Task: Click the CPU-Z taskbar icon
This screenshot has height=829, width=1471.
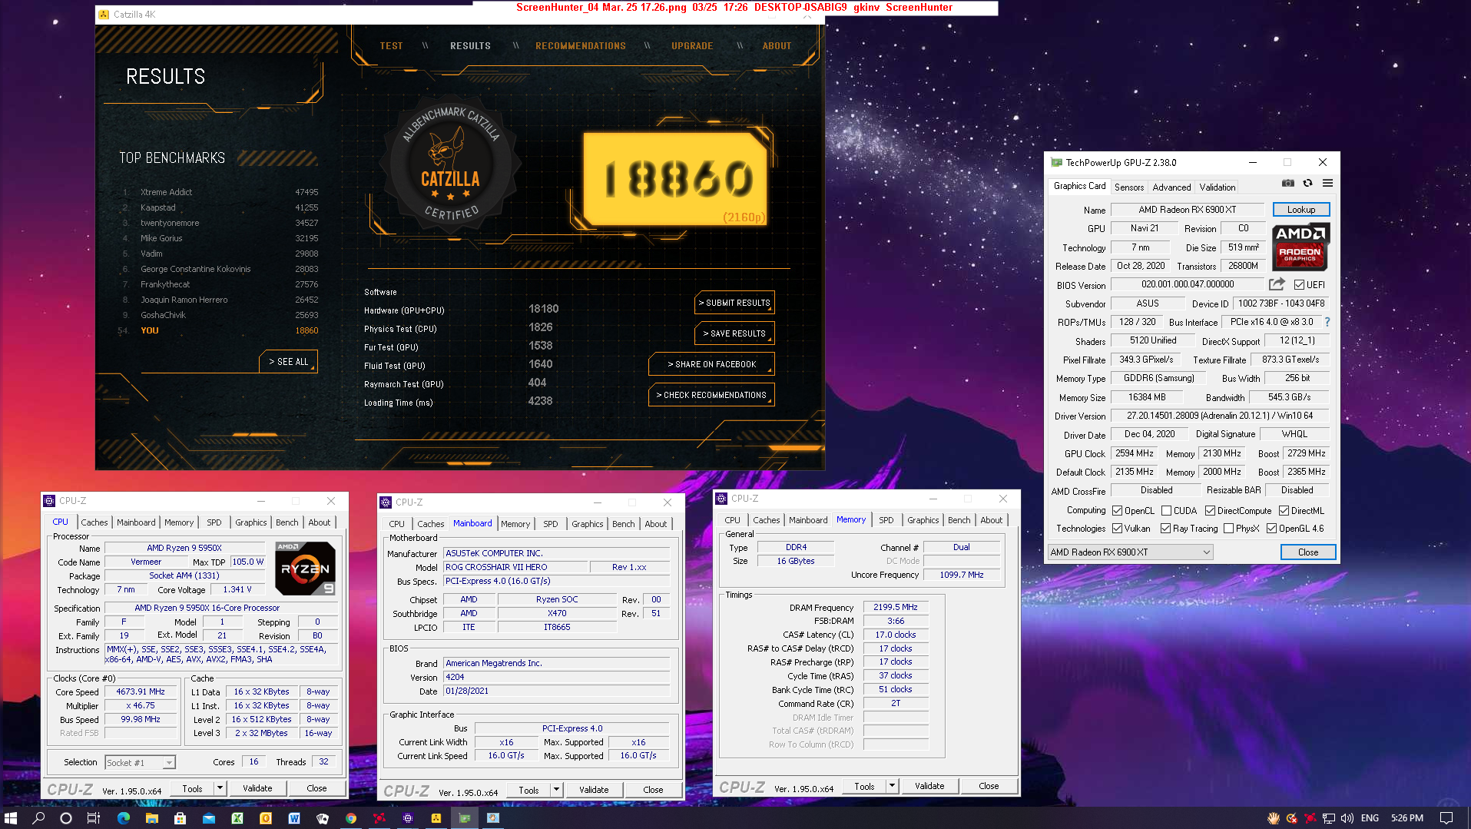Action: pyautogui.click(x=407, y=818)
